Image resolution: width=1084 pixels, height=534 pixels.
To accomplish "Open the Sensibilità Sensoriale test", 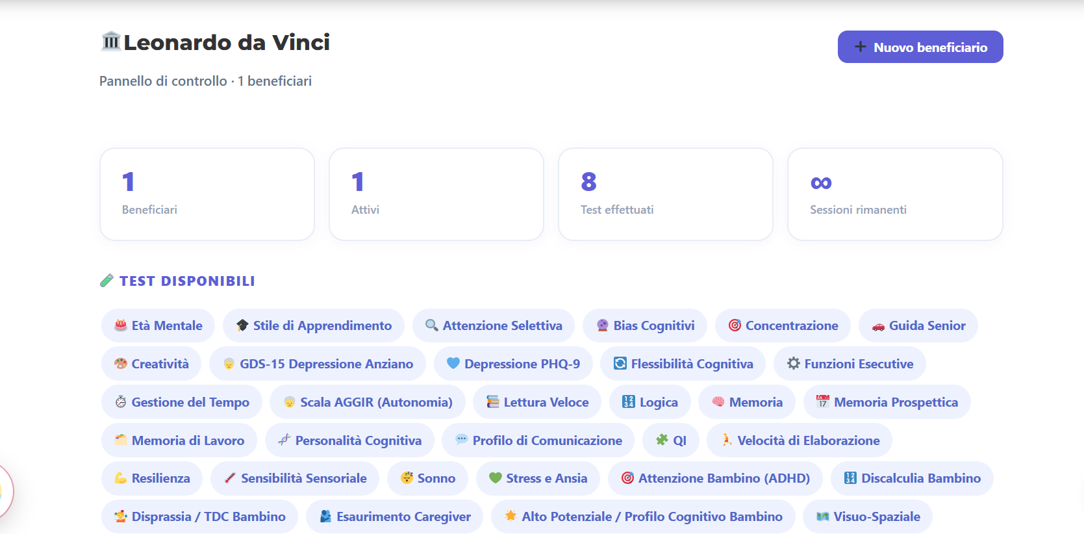I will (x=295, y=478).
